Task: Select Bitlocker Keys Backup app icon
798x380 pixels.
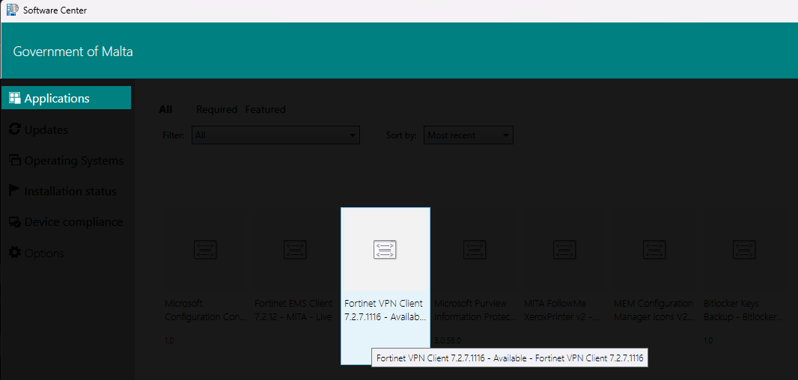Action: 744,249
